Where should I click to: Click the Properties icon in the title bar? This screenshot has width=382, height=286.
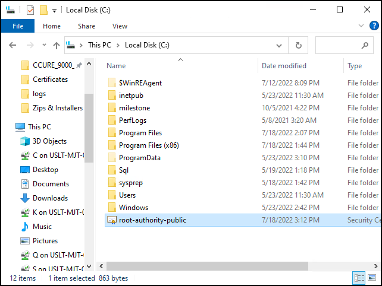[x=30, y=10]
